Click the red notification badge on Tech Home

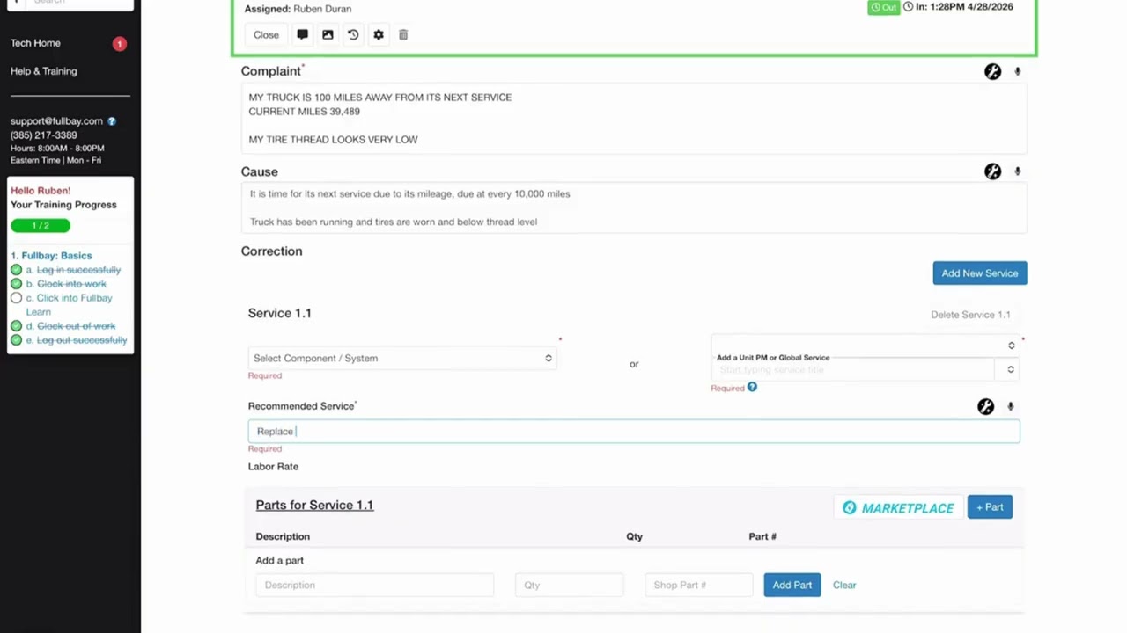point(119,43)
